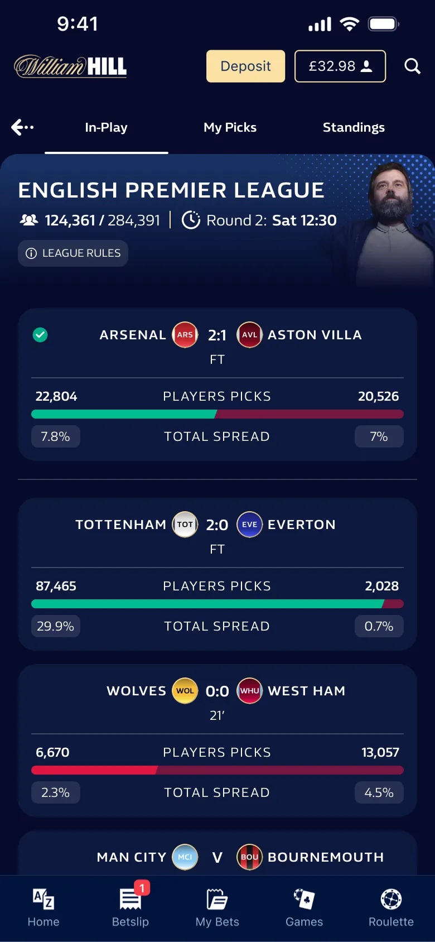Open the League Rules
Image resolution: width=435 pixels, height=942 pixels.
click(72, 253)
